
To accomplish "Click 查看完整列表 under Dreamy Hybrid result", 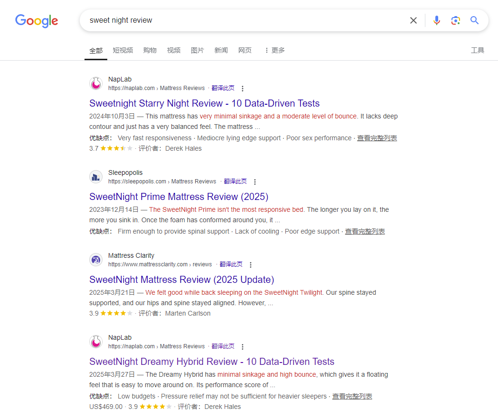I will (352, 397).
